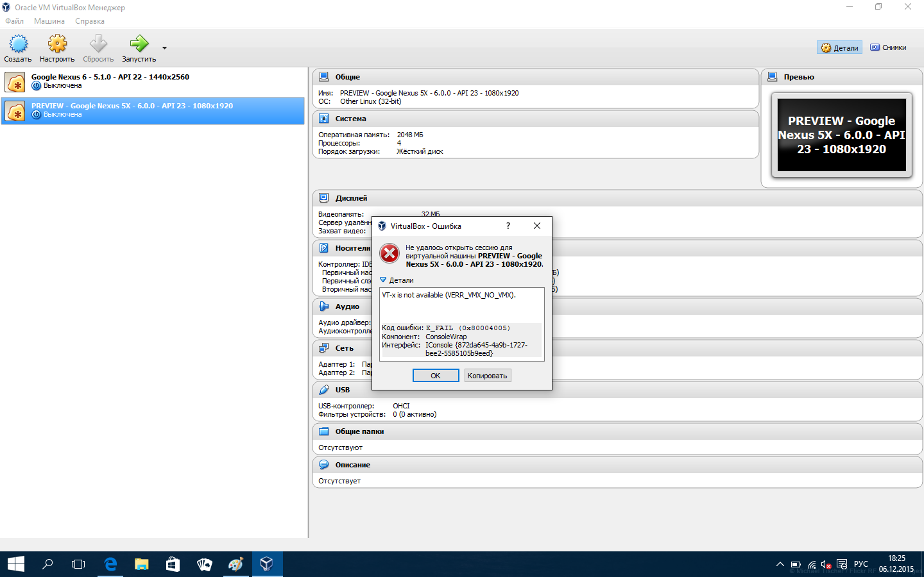Viewport: 924px width, 577px height.
Task: Click the Система chip icon
Action: click(324, 119)
